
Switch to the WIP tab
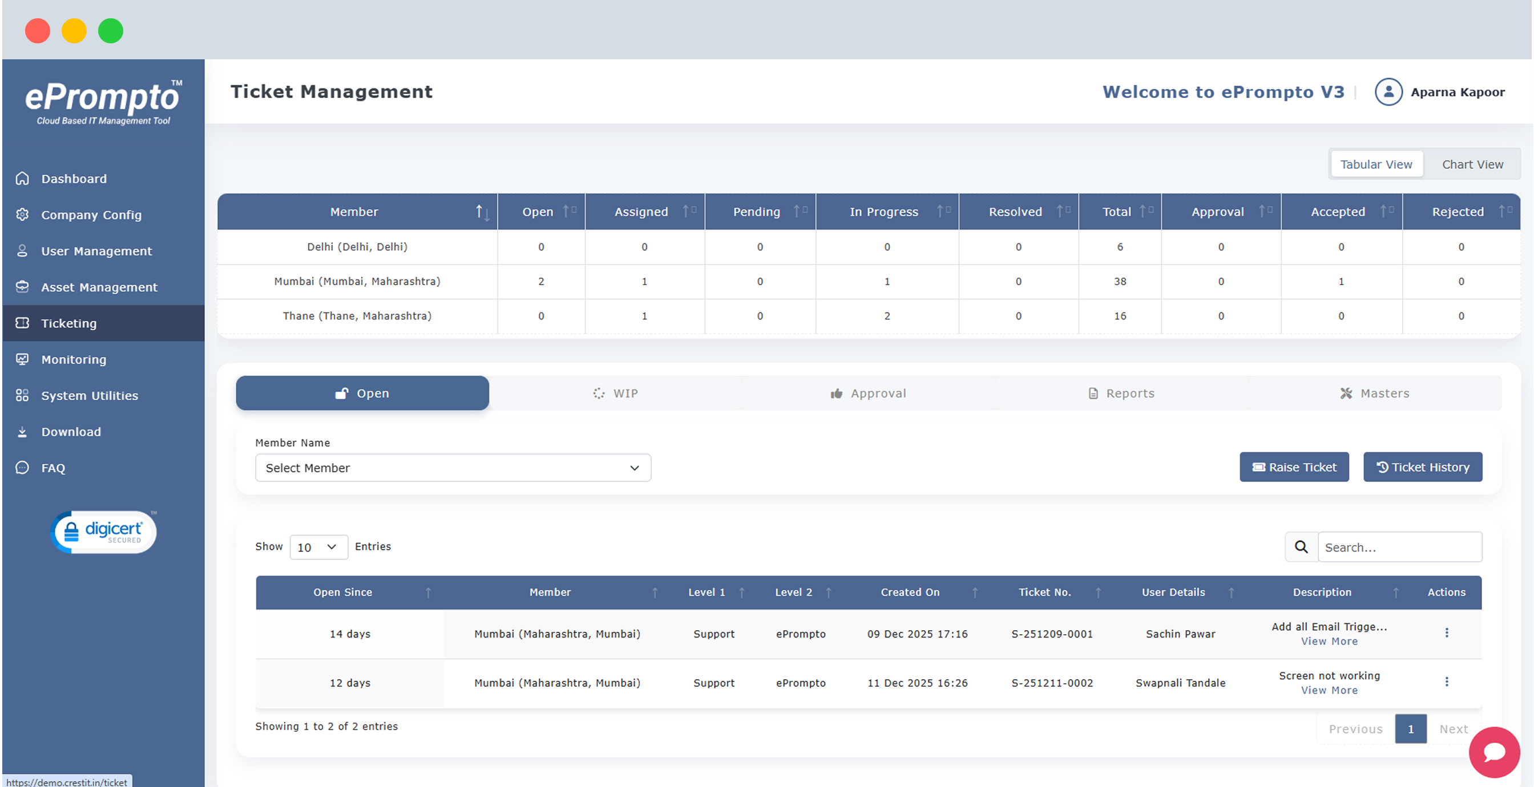(615, 393)
